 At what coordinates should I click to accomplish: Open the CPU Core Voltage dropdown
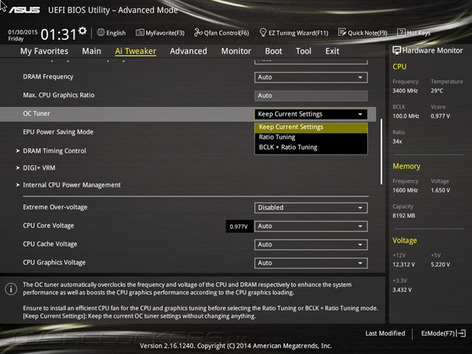311,226
